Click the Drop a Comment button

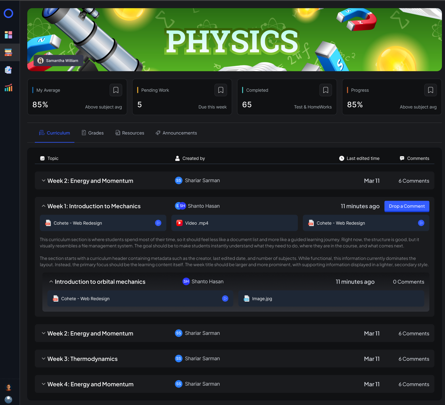pyautogui.click(x=407, y=206)
